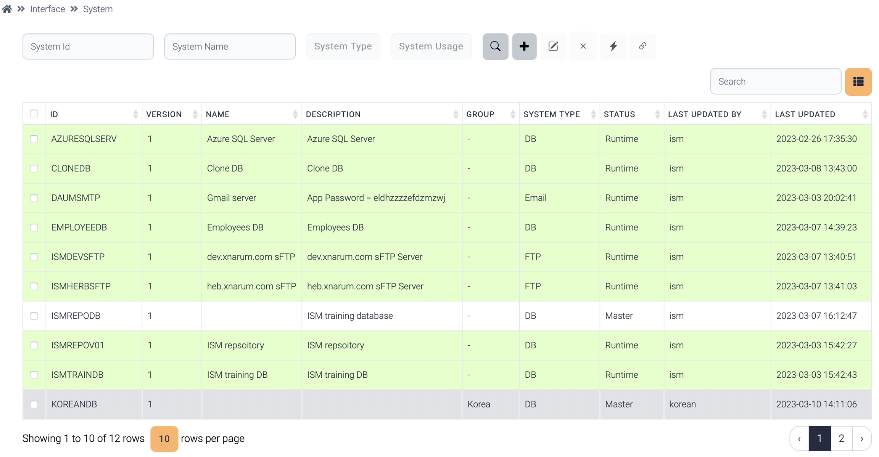Click the chain link icon button
The image size is (879, 457).
pyautogui.click(x=642, y=47)
